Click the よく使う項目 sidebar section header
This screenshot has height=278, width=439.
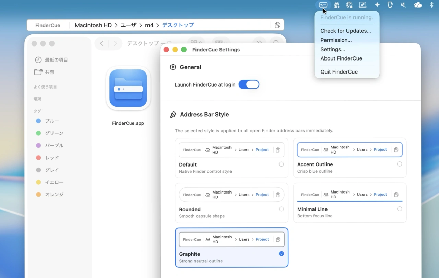click(45, 87)
